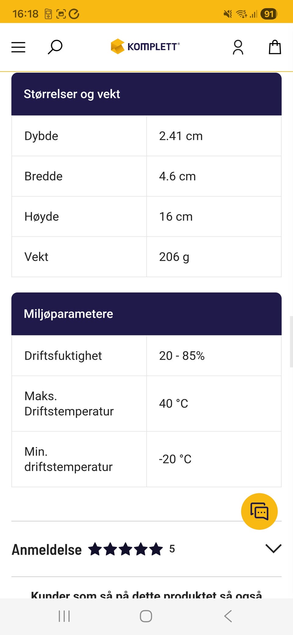The height and width of the screenshot is (635, 293).
Task: Tap the Miljøparametere section header
Action: (x=68, y=314)
